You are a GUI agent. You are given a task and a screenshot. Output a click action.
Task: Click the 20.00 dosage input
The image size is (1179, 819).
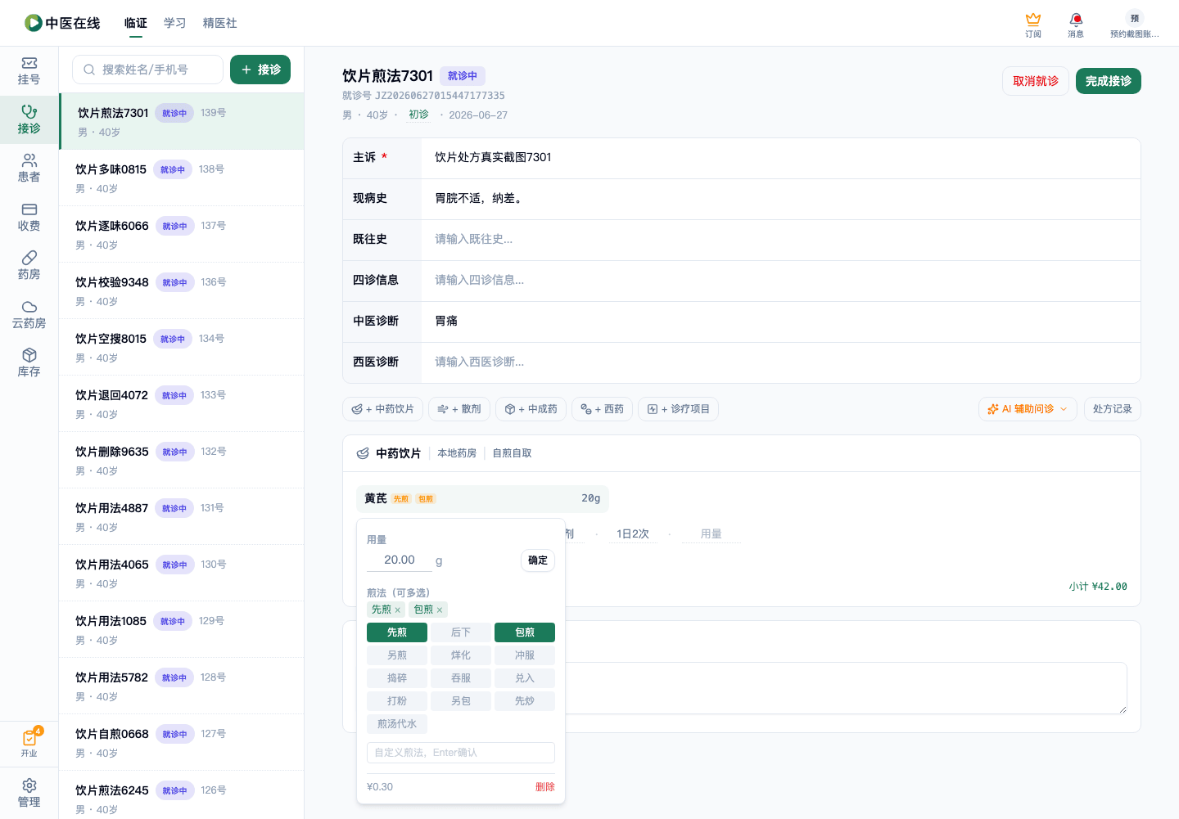coord(400,560)
